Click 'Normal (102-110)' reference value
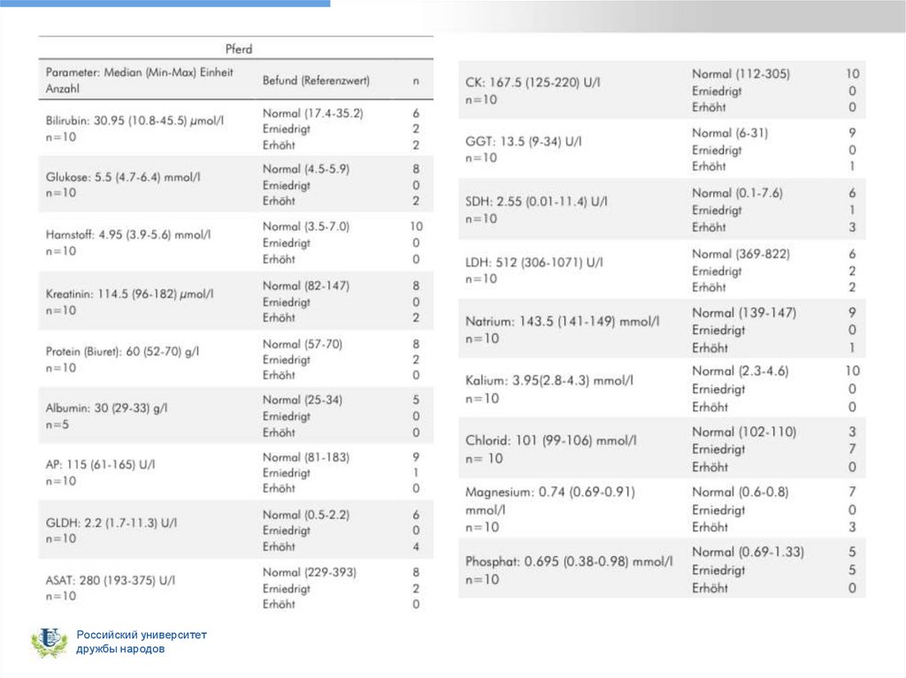 (x=743, y=431)
